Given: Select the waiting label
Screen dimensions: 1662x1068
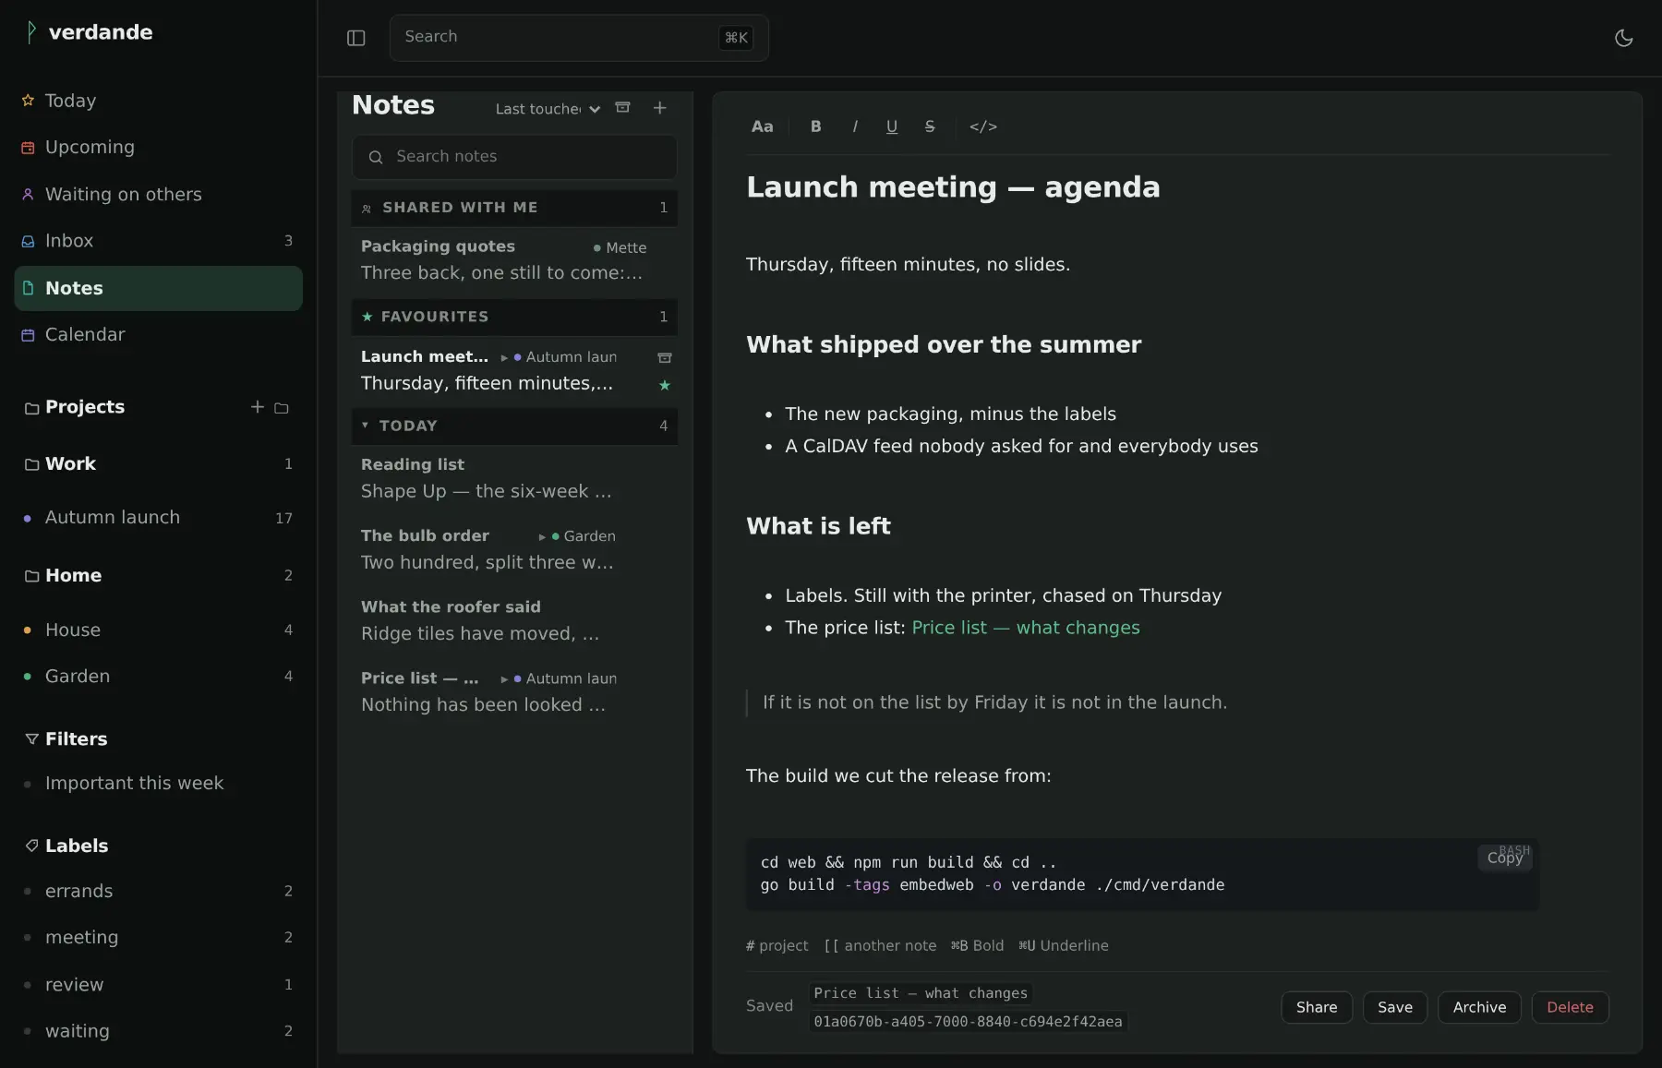Looking at the screenshot, I should point(158,1031).
